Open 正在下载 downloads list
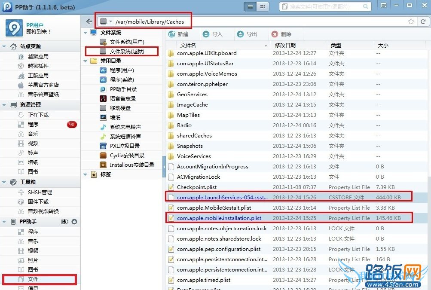The width and height of the screenshot is (431, 290). click(x=33, y=115)
